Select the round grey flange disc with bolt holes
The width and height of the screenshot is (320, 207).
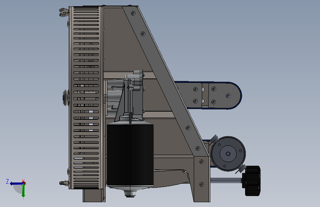228,154
